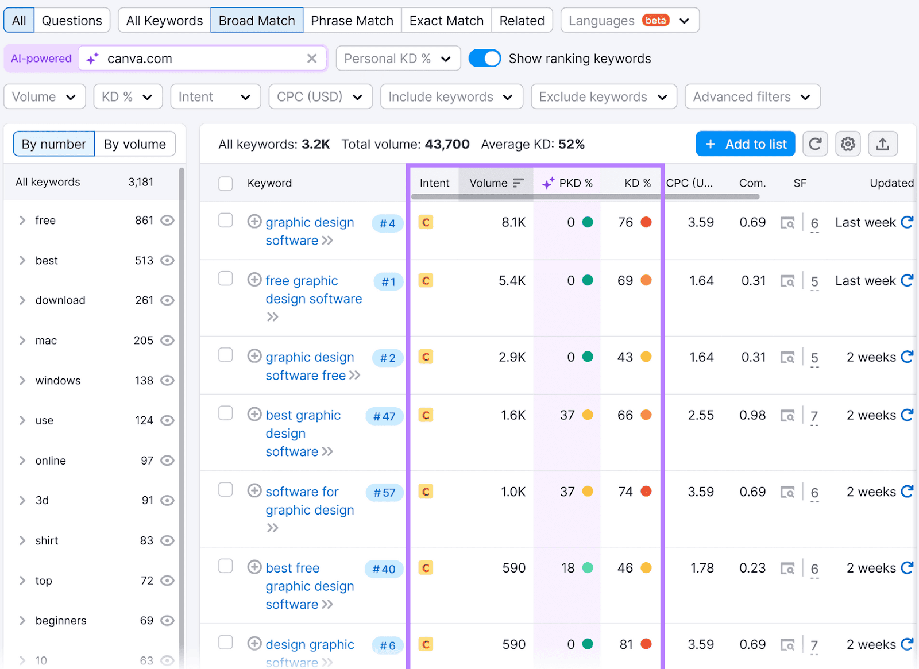Open table settings via gear icon
The width and height of the screenshot is (919, 669).
click(x=848, y=144)
